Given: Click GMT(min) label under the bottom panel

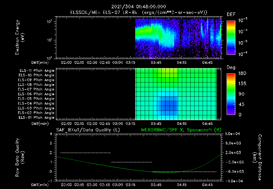Looking at the screenshot, I should coord(40,185).
